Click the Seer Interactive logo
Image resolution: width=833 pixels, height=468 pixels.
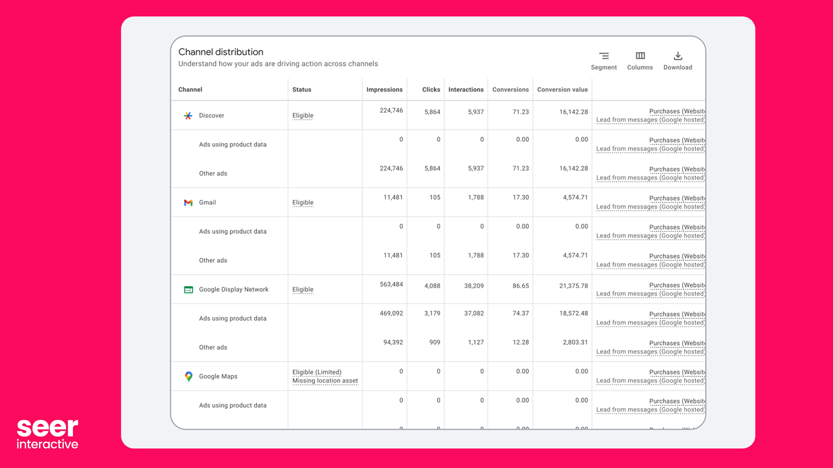pyautogui.click(x=47, y=433)
